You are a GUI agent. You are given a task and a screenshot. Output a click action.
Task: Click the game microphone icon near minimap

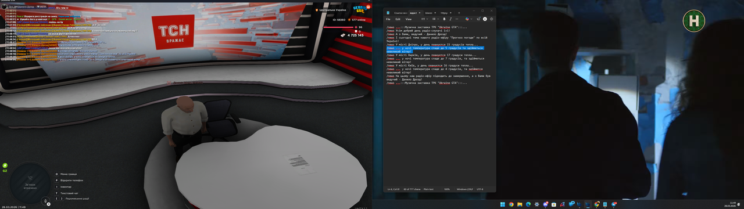45,201
